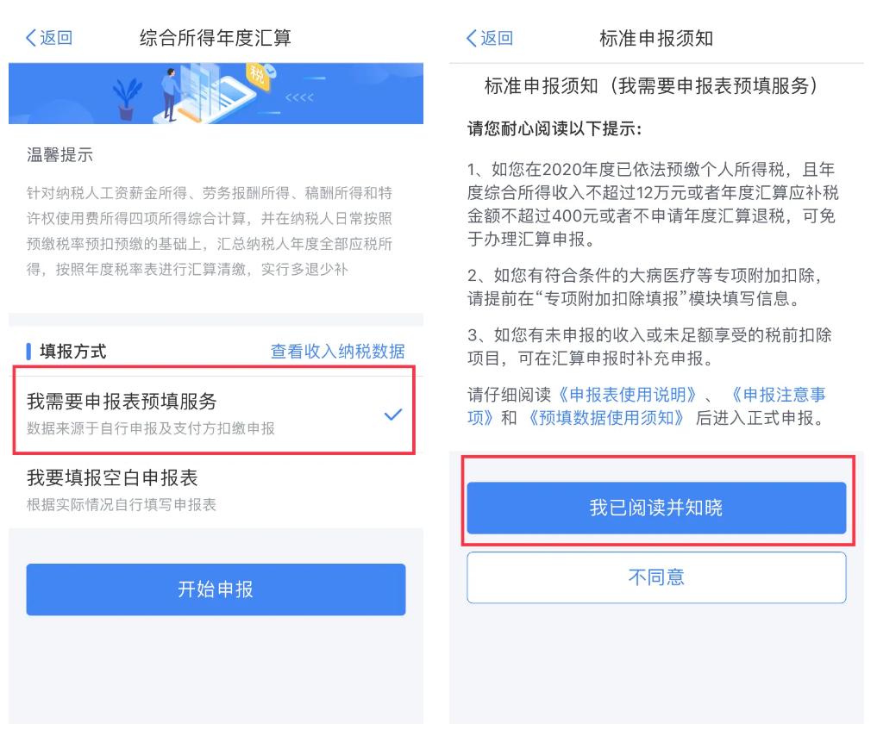Tap 不同意 button
The width and height of the screenshot is (877, 736).
click(x=656, y=577)
